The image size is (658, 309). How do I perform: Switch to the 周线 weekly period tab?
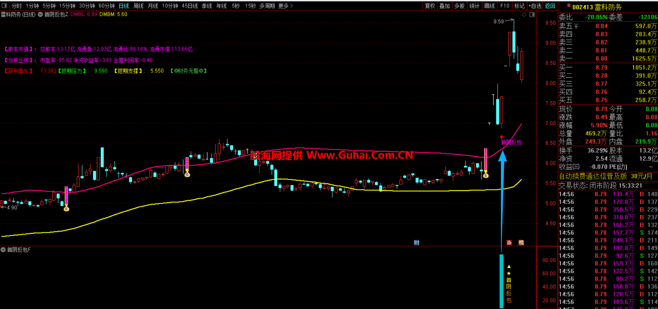(x=138, y=6)
